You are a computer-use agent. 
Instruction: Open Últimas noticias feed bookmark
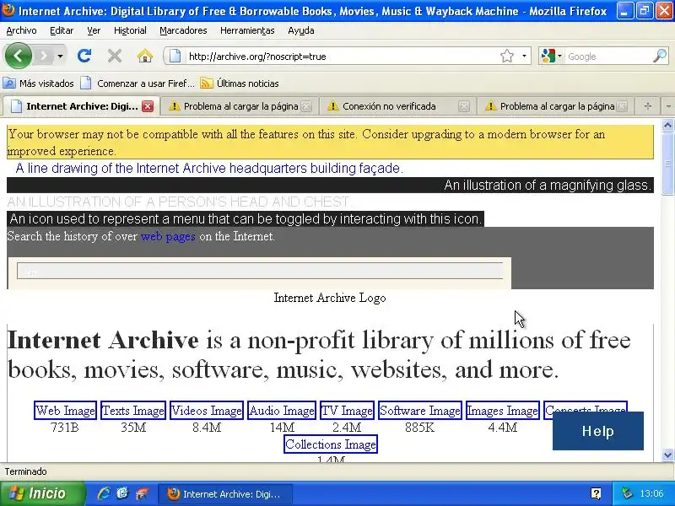point(240,83)
